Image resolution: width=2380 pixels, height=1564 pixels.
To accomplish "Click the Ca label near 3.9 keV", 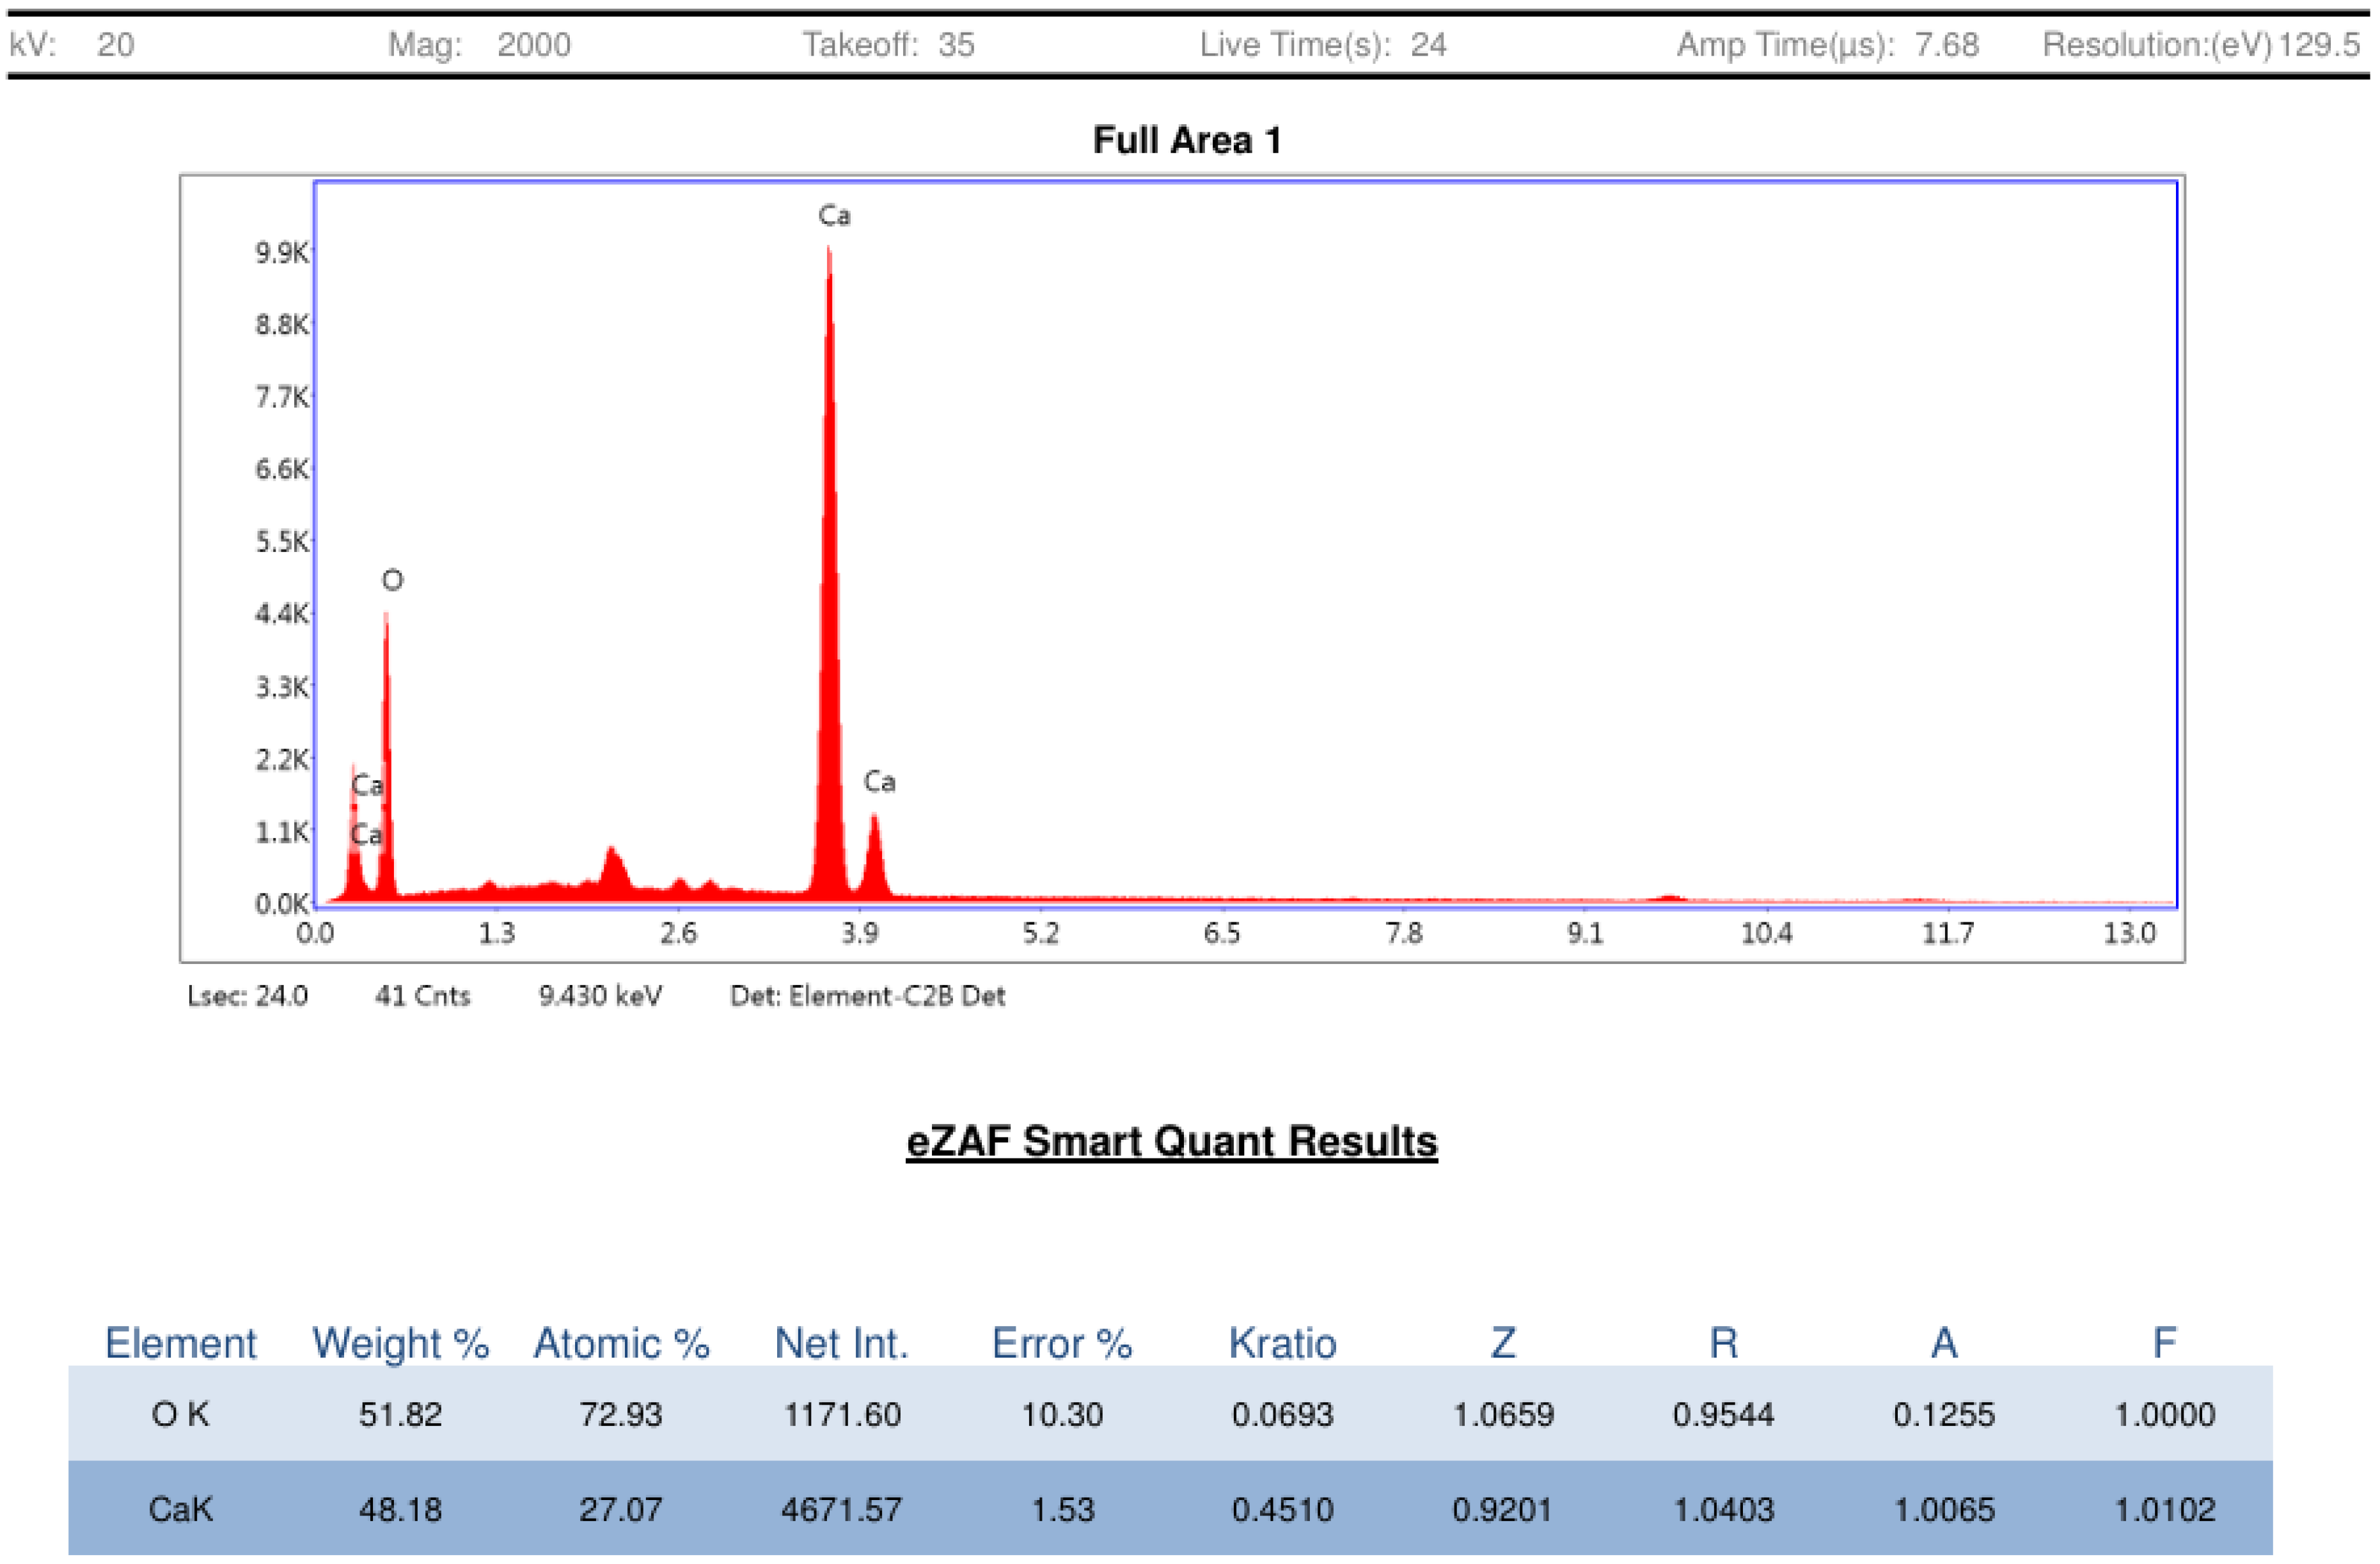I will [879, 782].
